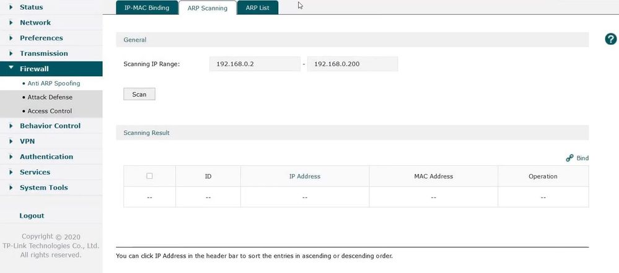This screenshot has height=273, width=619.
Task: Select the ARP Scanning tab
Action: (207, 8)
